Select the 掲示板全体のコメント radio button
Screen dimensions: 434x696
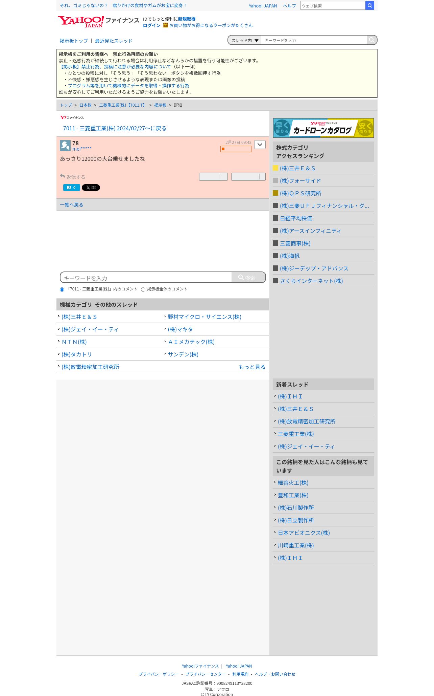tap(143, 289)
